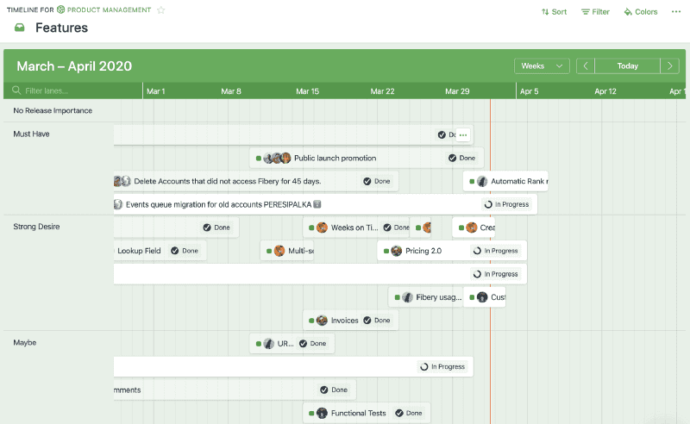Image resolution: width=690 pixels, height=424 pixels.
Task: Click the green Features inbox icon
Action: pyautogui.click(x=20, y=28)
